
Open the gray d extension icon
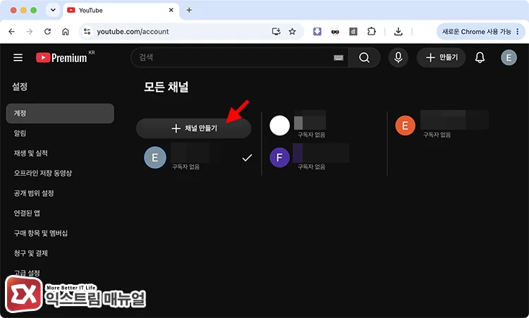point(353,32)
